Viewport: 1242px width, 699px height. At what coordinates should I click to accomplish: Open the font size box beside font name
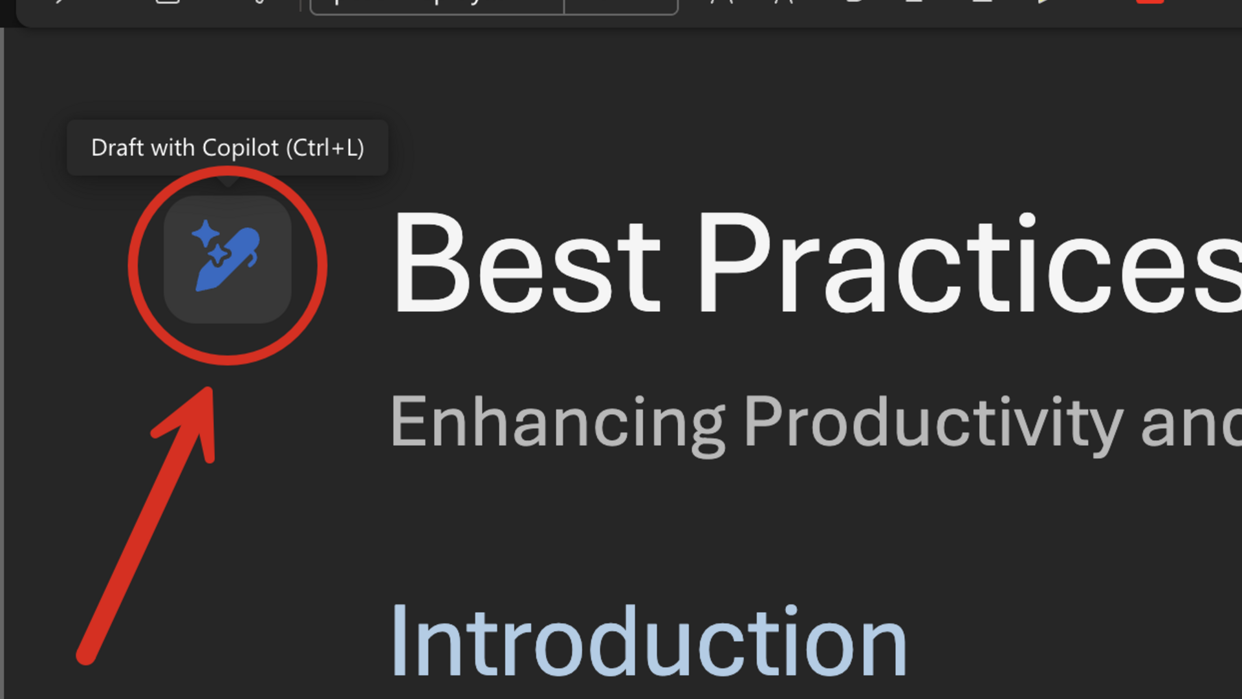click(x=621, y=6)
